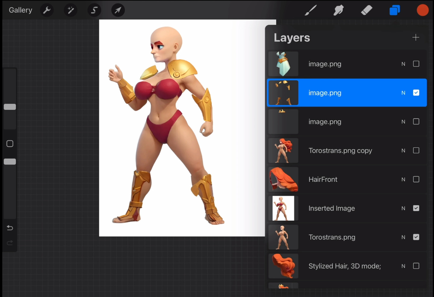
Task: Hide the Inserted Image layer
Action: point(416,208)
